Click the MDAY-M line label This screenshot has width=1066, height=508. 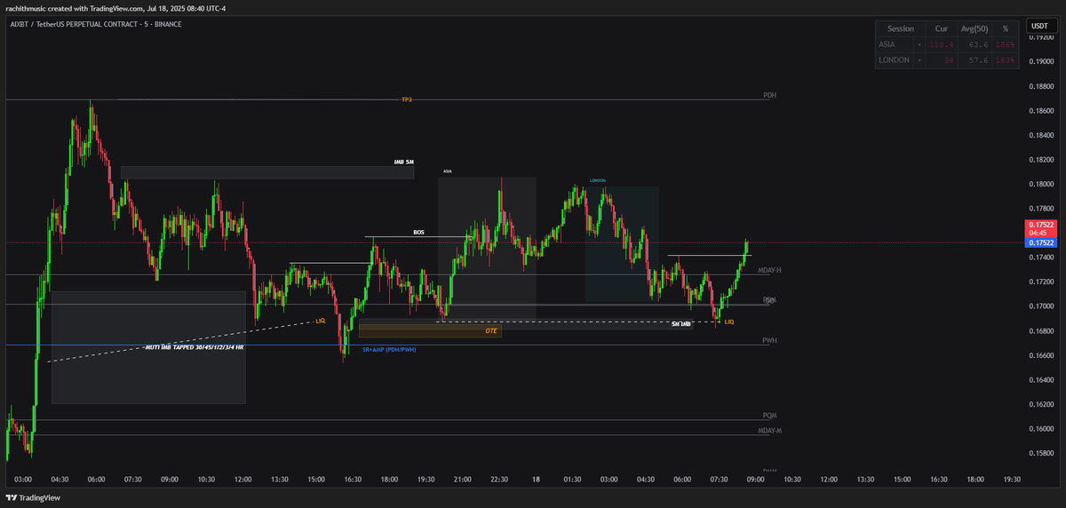click(769, 431)
